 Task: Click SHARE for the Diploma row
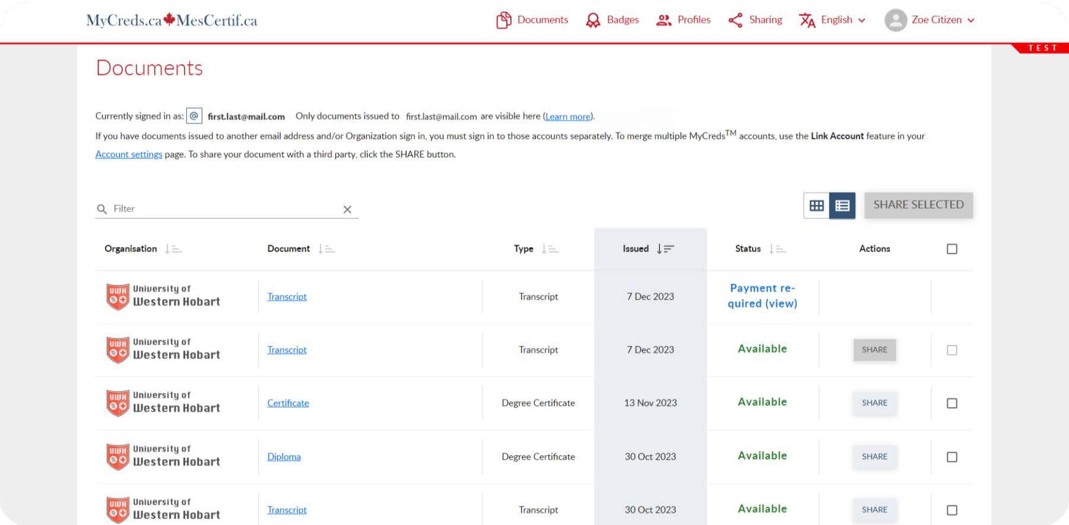coord(874,456)
